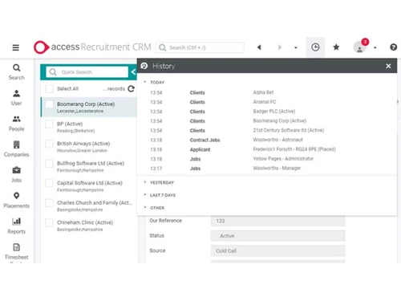Toggle the History clock icon

[315, 47]
